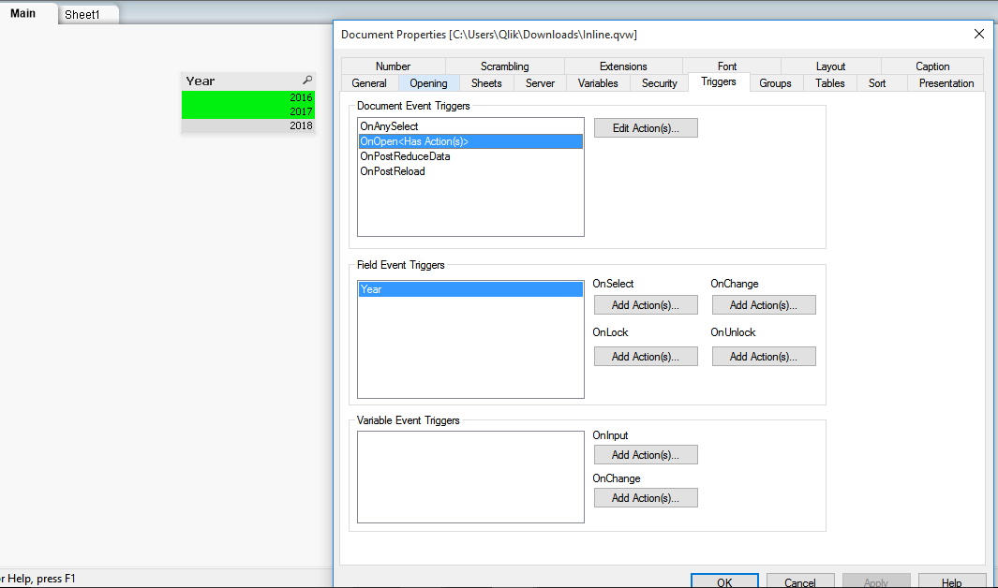
Task: Go to the Groups tab
Action: pyautogui.click(x=775, y=83)
